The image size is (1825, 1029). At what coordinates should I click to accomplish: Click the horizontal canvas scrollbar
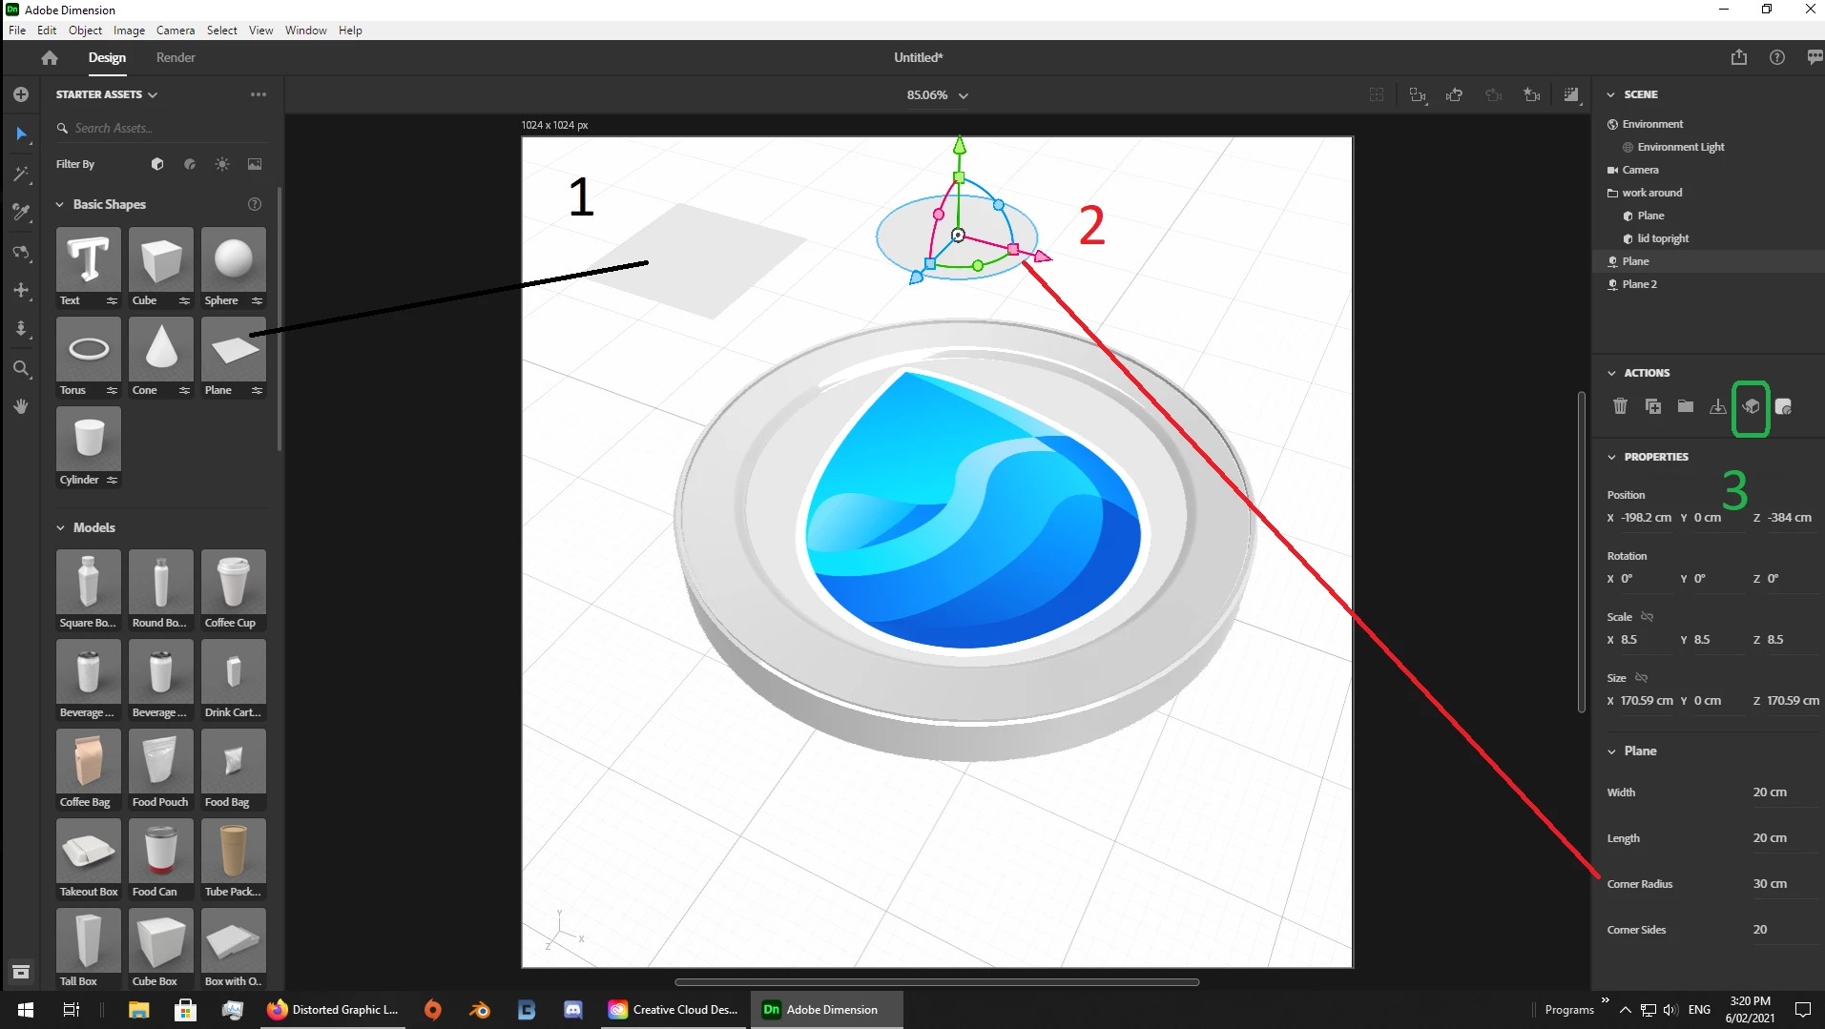tap(937, 981)
